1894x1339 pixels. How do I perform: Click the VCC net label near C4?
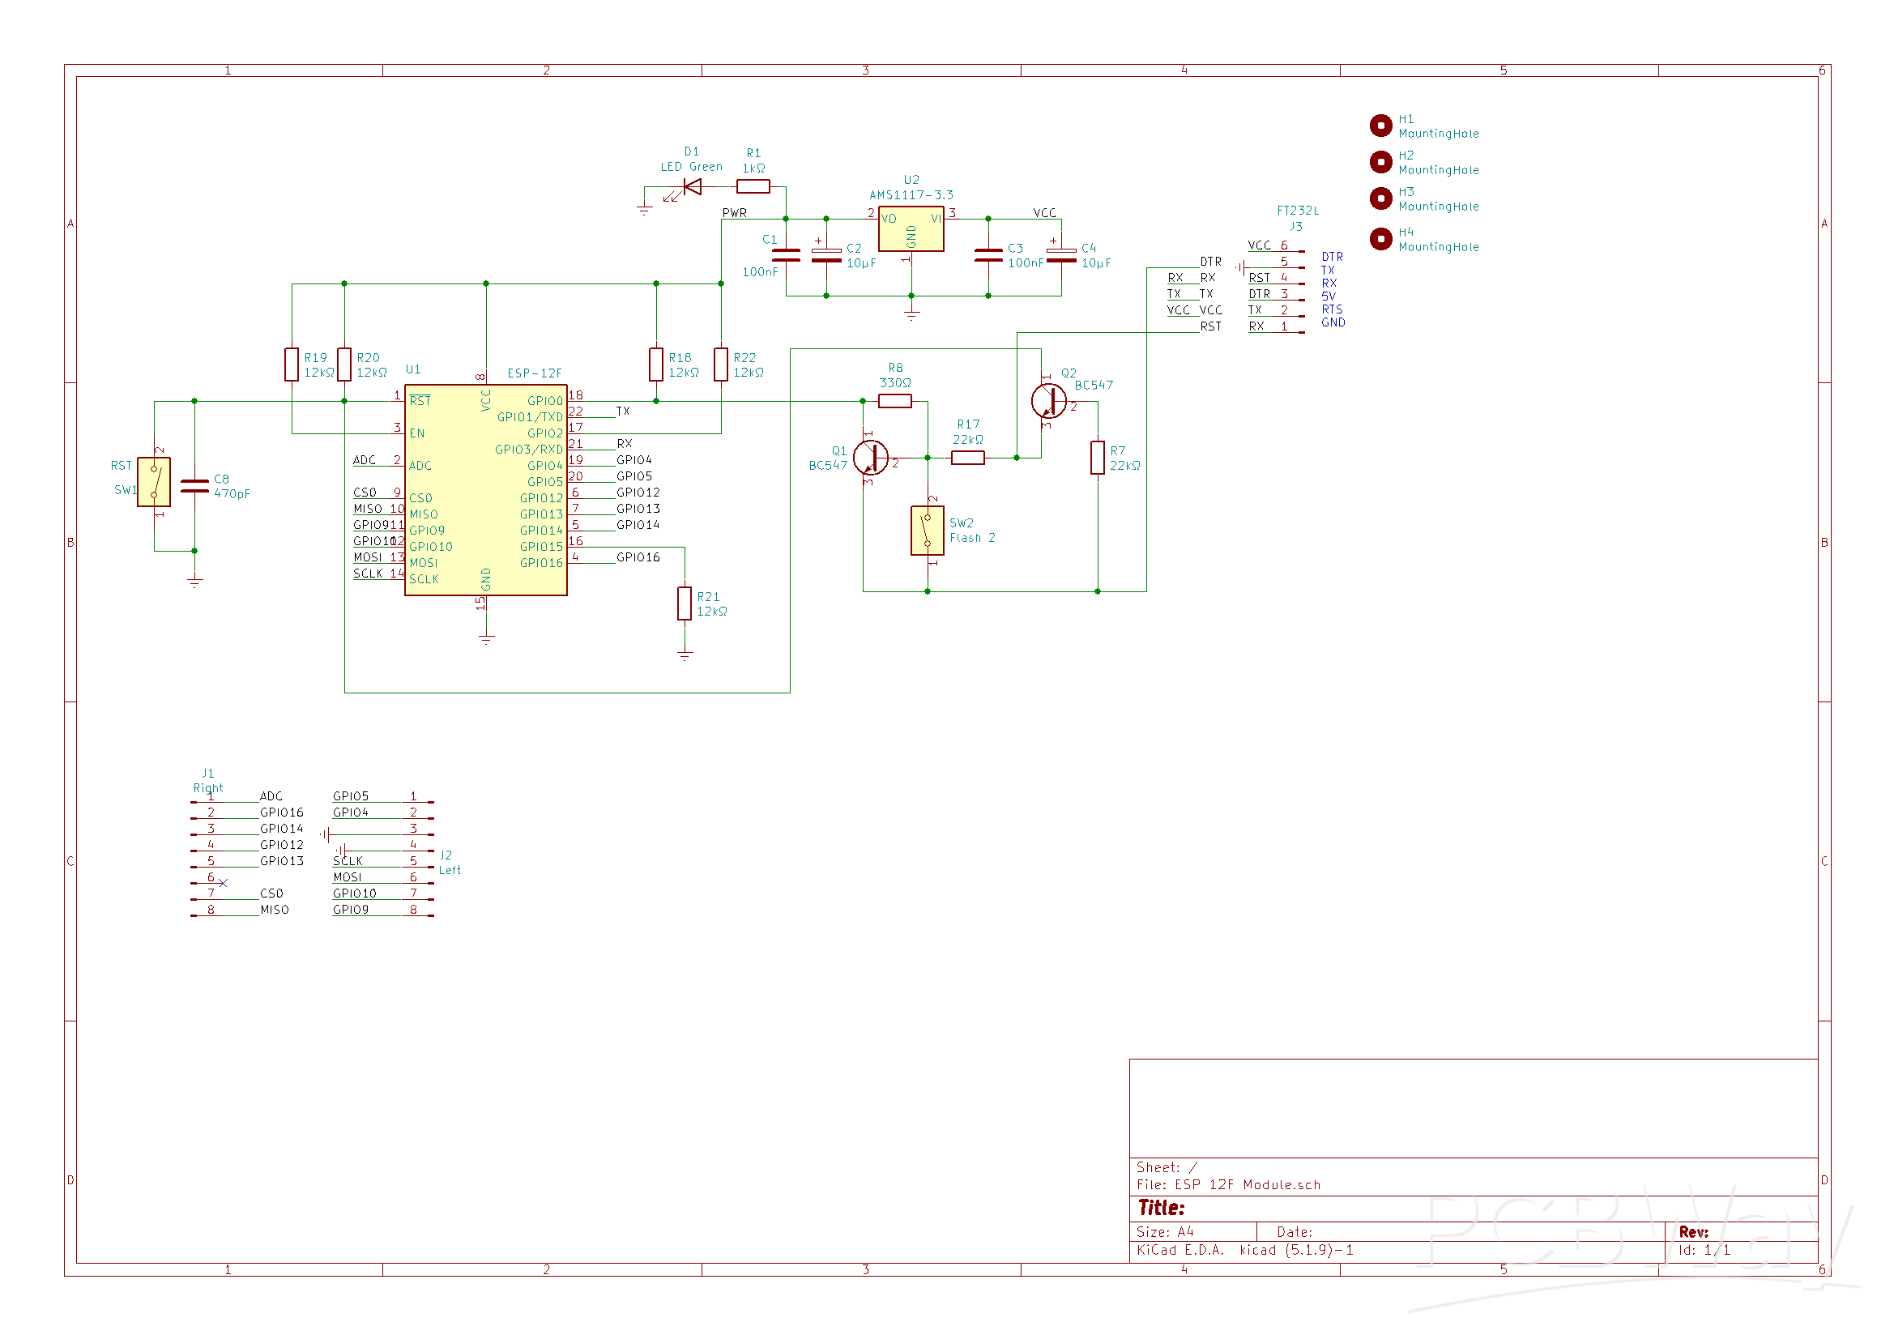[x=1045, y=212]
